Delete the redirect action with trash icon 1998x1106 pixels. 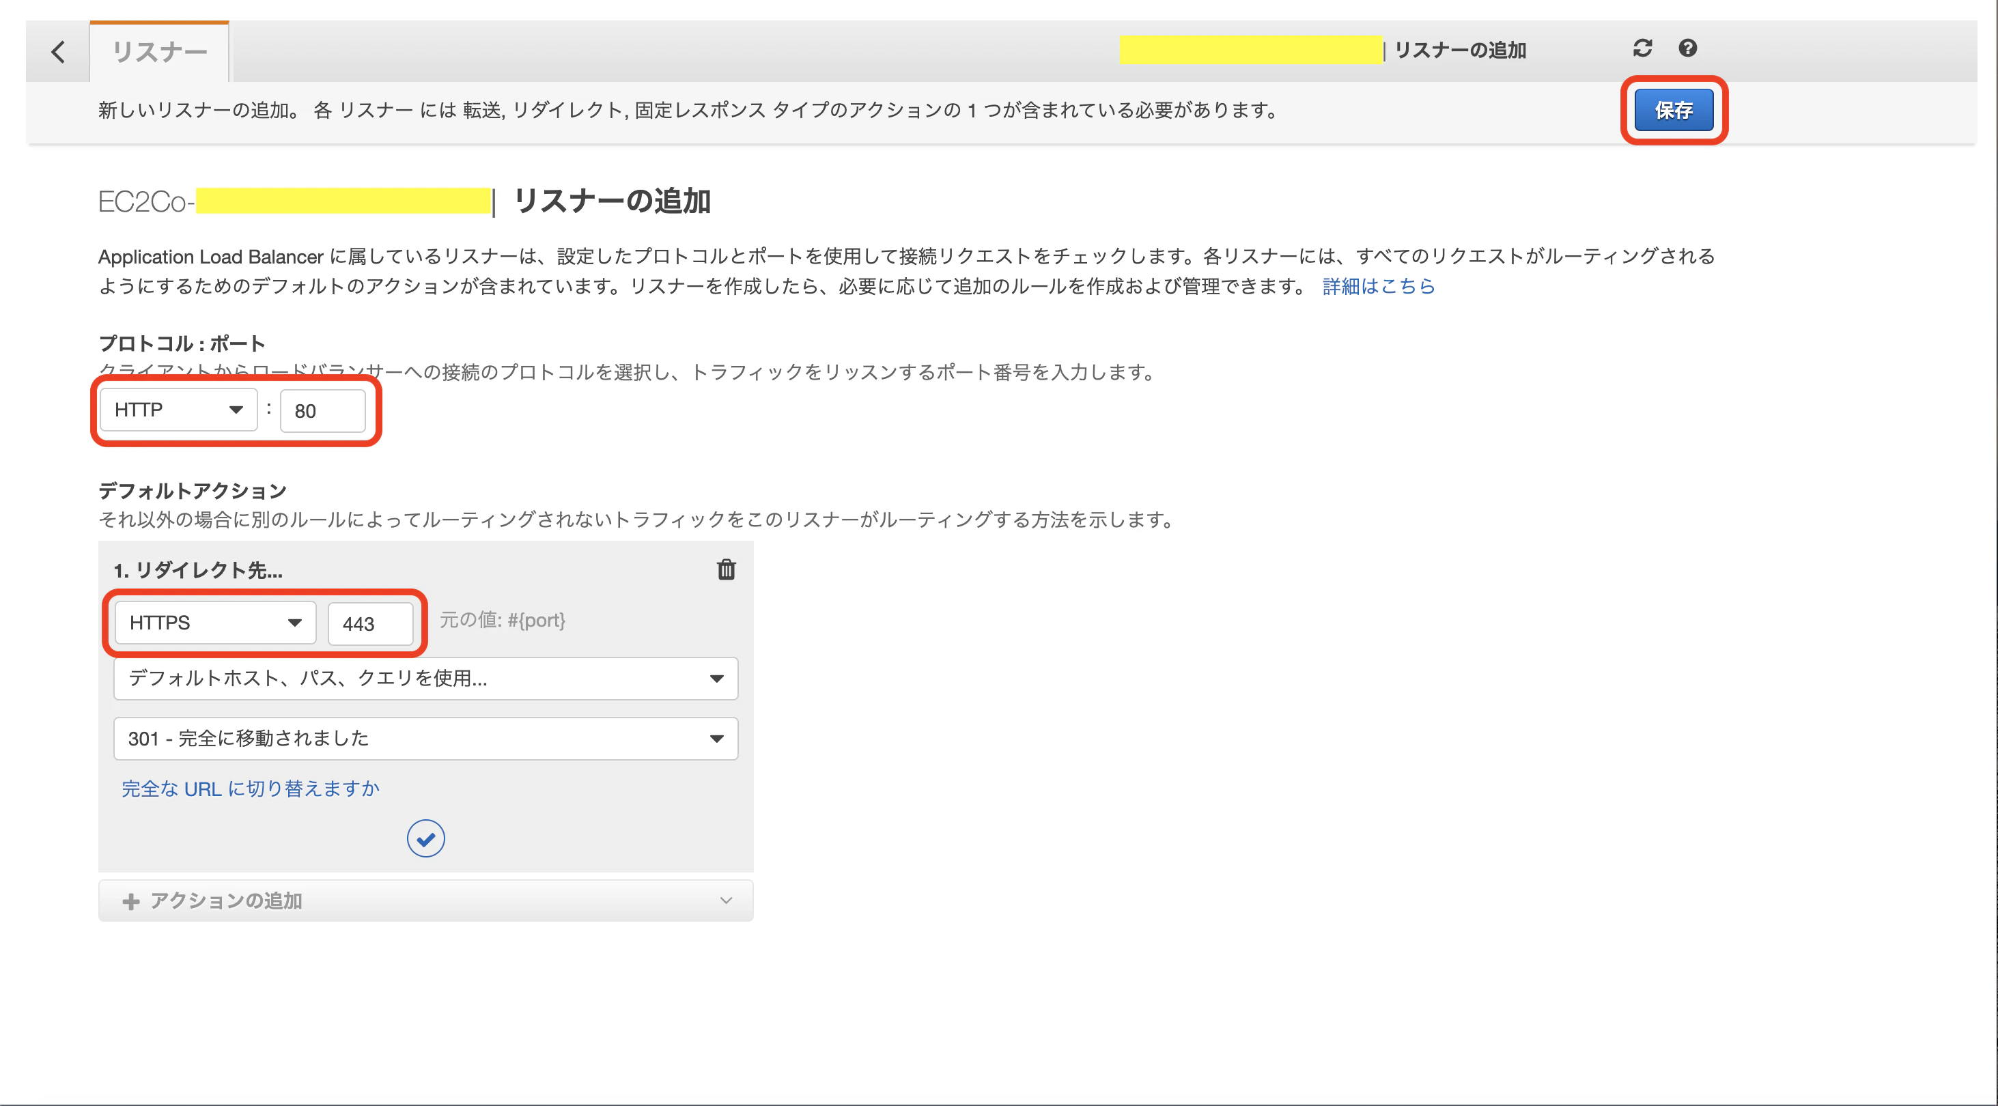[726, 569]
